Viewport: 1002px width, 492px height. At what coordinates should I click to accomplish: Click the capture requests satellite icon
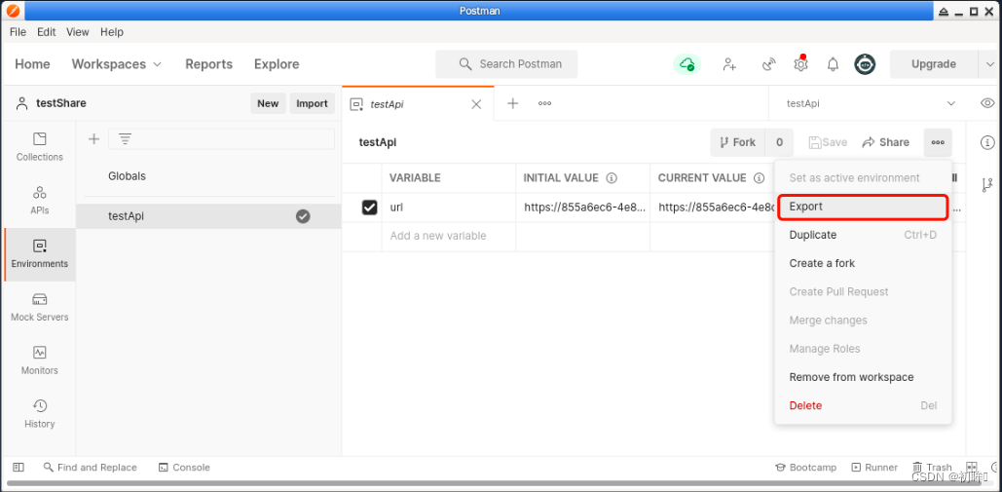[x=768, y=64]
